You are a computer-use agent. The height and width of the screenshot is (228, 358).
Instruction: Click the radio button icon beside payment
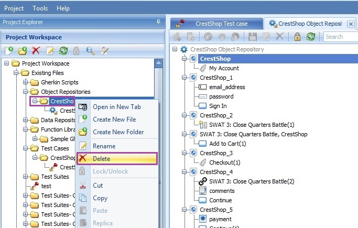click(203, 219)
